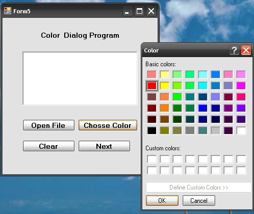The image size is (254, 214).
Task: Select the black swatch in bottom row
Action: [152, 130]
